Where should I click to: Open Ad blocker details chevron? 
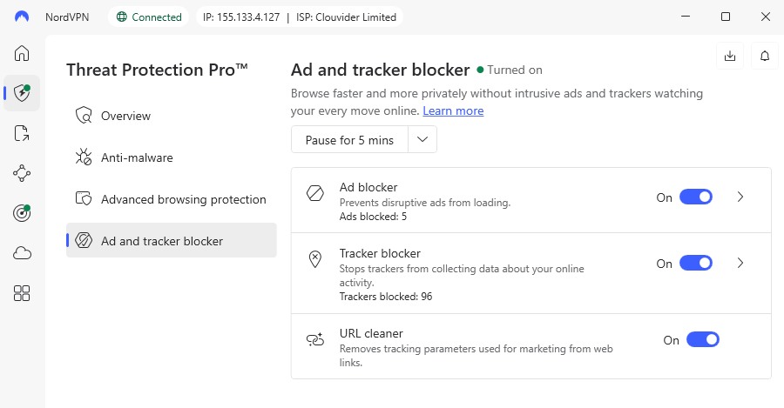click(740, 197)
